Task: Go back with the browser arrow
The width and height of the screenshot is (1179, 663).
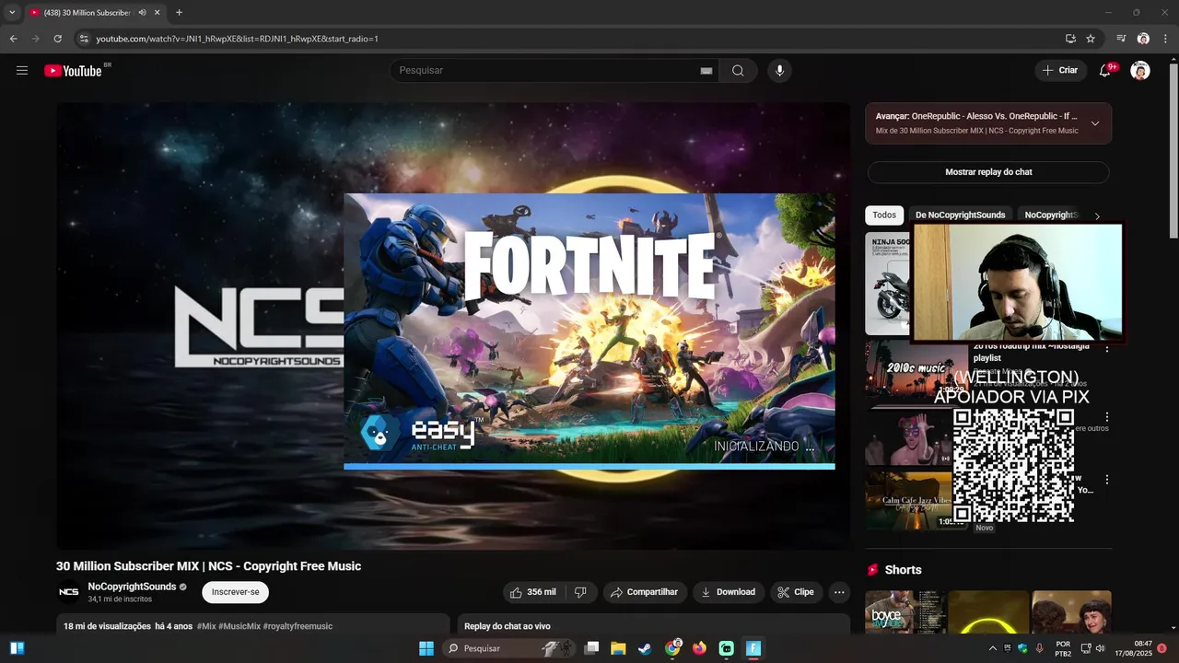Action: coord(13,39)
